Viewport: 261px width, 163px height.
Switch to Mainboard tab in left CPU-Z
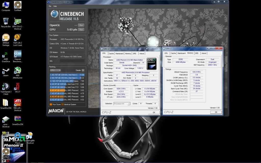[x=119, y=53]
